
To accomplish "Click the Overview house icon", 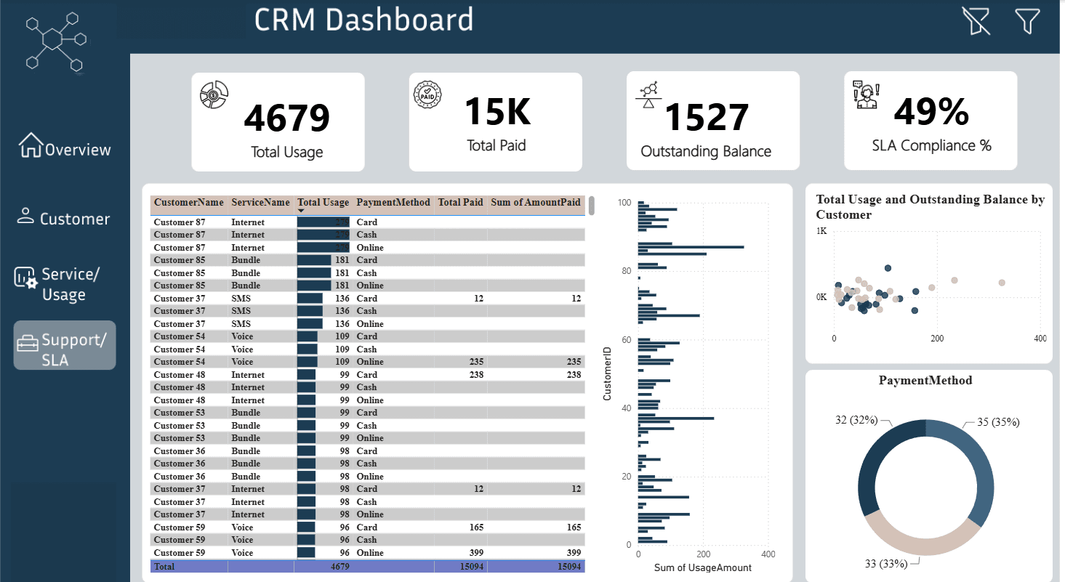I will coord(31,145).
